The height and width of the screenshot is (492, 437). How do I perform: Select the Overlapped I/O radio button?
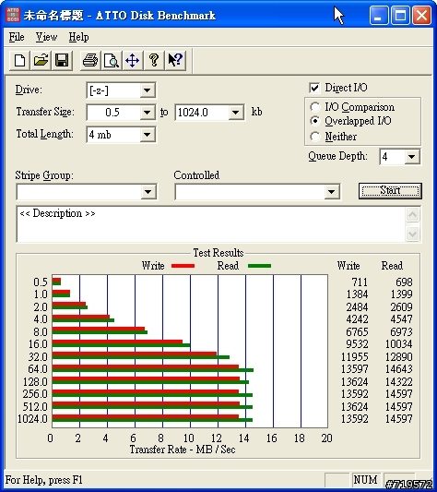tap(314, 121)
